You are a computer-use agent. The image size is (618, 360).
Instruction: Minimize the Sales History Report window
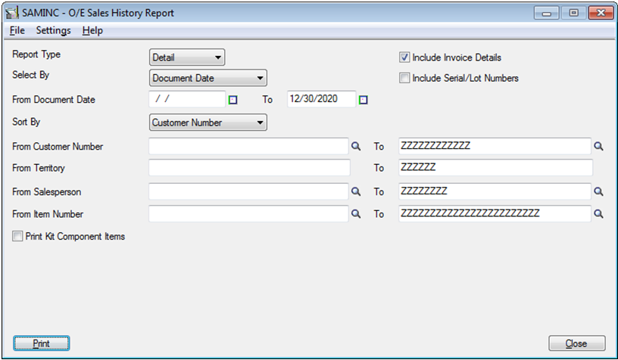pos(546,13)
